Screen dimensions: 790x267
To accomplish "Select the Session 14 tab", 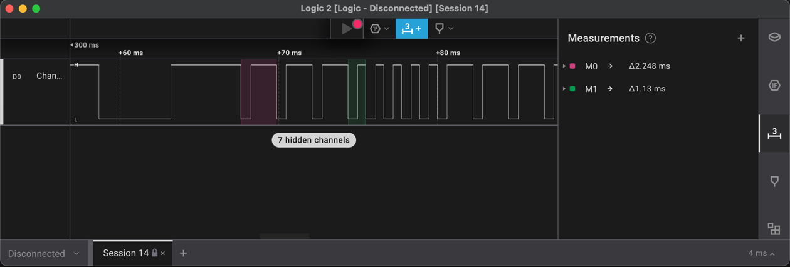I will [125, 253].
